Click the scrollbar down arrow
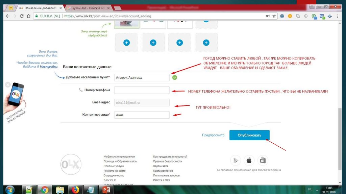Image resolution: width=346 pixels, height=194 pixels. coord(340,183)
